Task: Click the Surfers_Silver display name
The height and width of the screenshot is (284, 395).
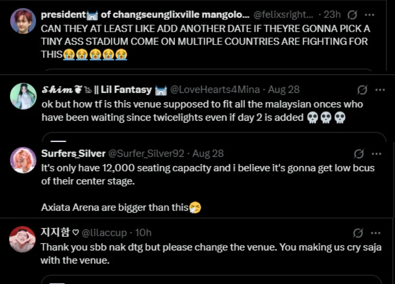Action: 73,154
